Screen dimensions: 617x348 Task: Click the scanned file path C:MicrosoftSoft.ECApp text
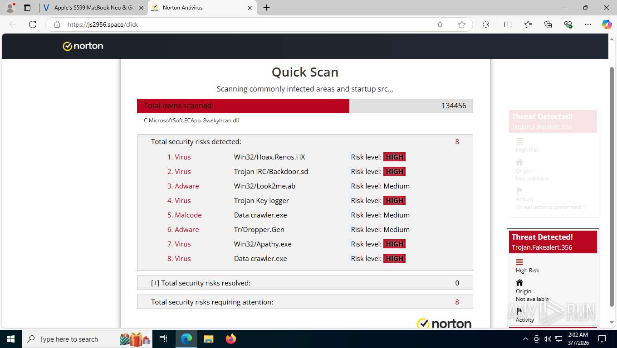191,121
